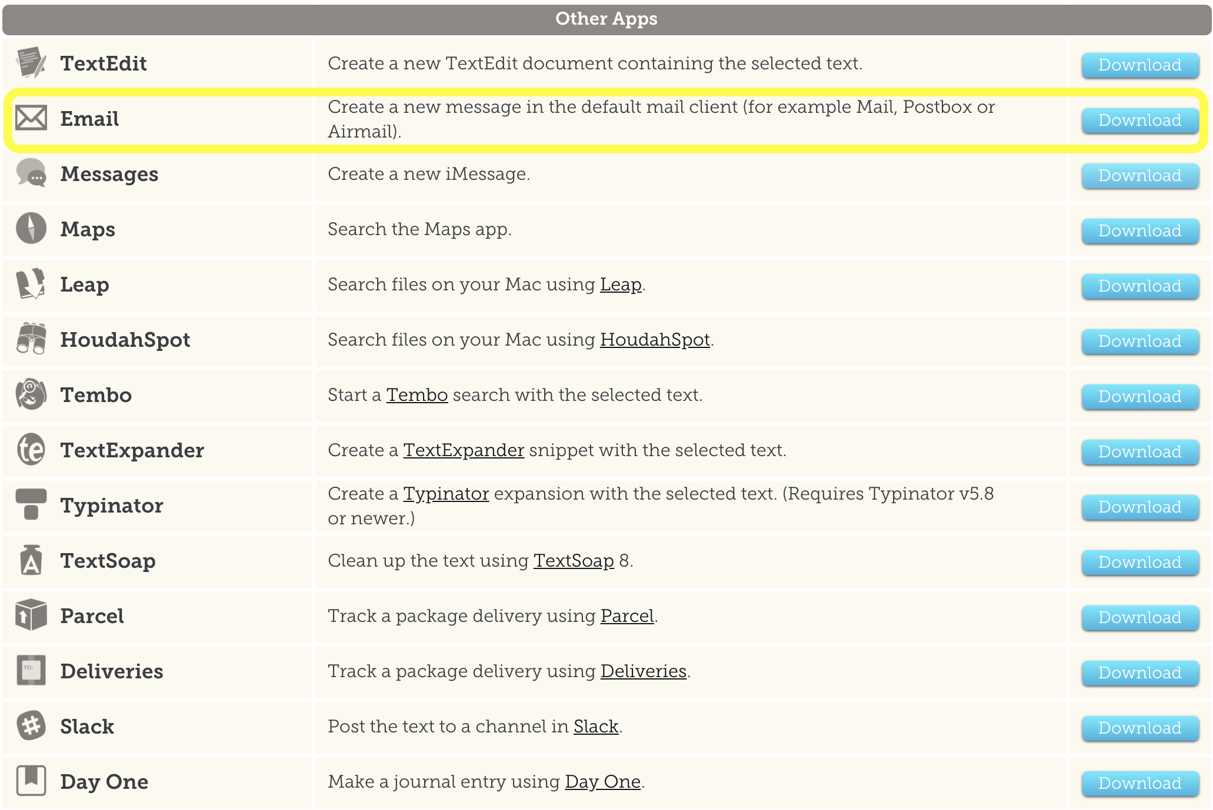Open the Parcel link in description

(x=627, y=616)
